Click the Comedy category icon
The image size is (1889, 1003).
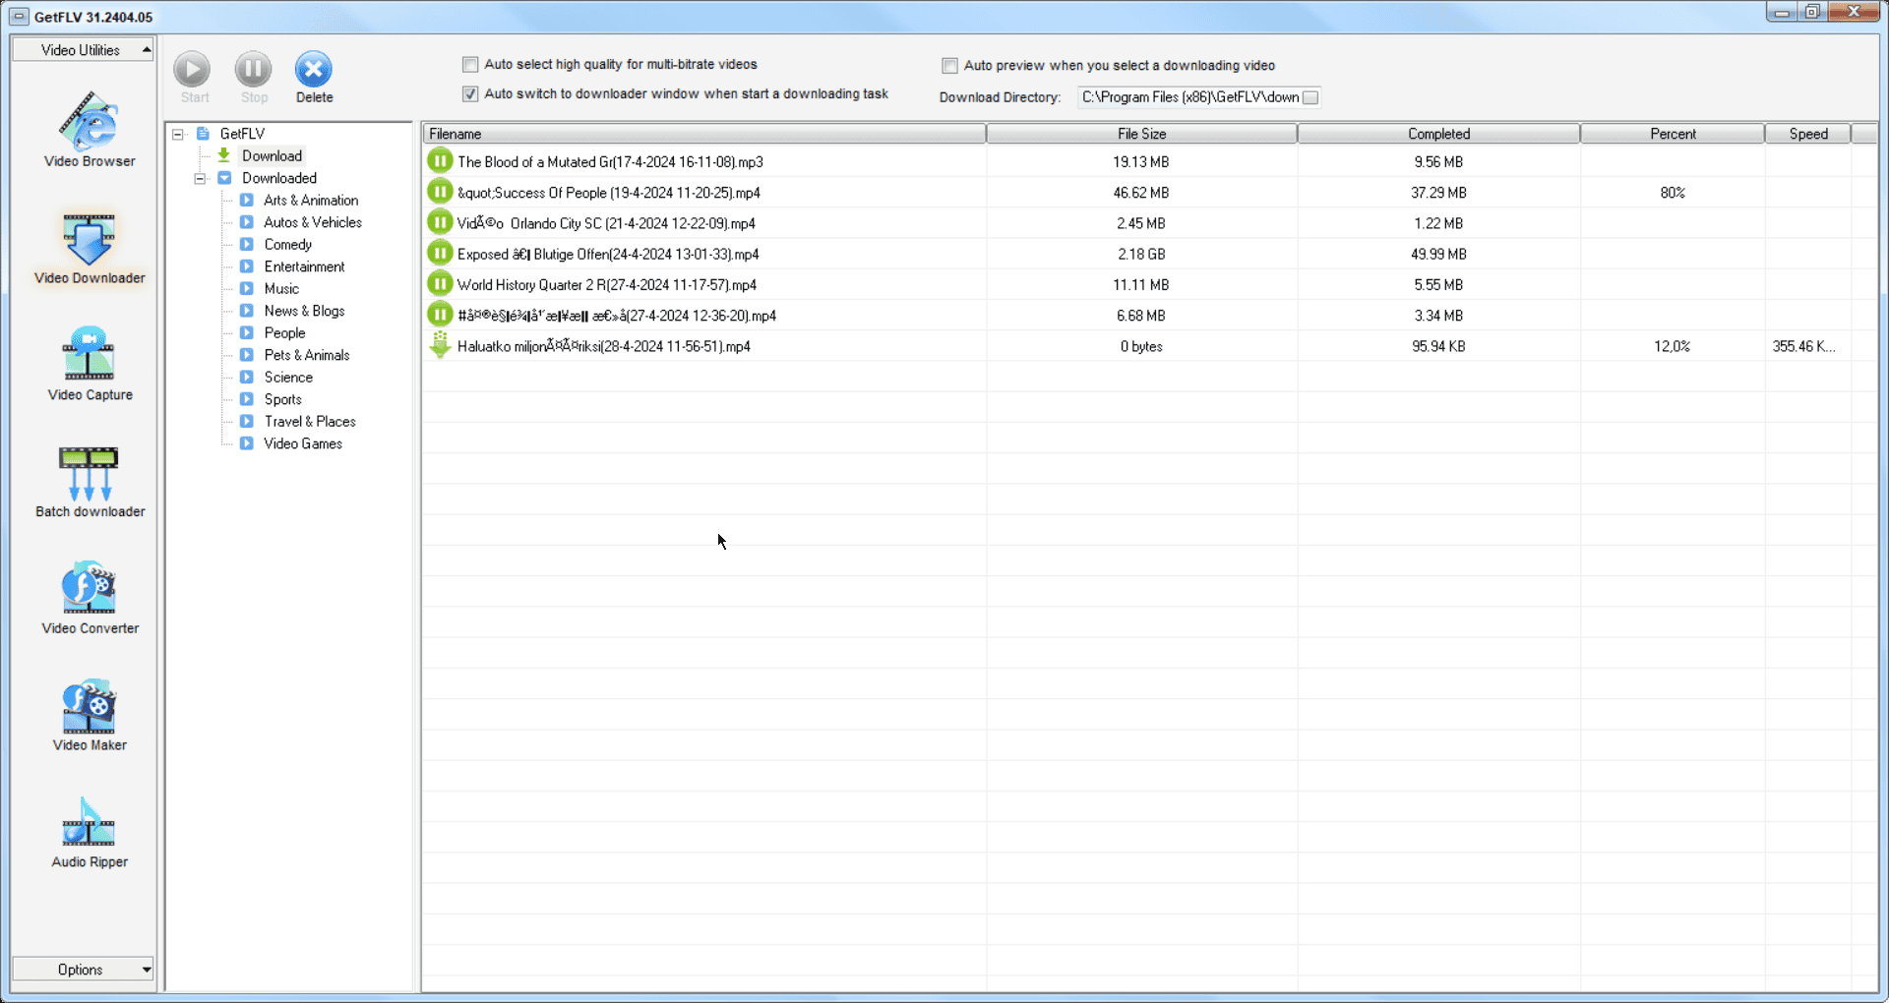[247, 244]
